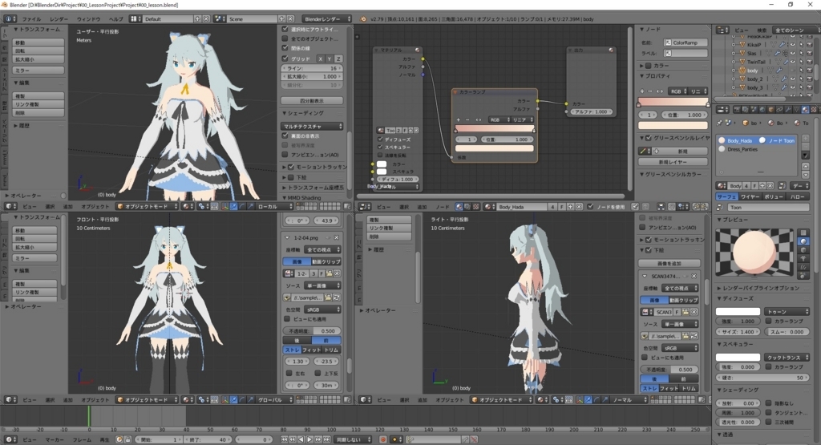Image resolution: width=821 pixels, height=445 pixels.
Task: Select Wire material type tab
Action: tap(750, 197)
